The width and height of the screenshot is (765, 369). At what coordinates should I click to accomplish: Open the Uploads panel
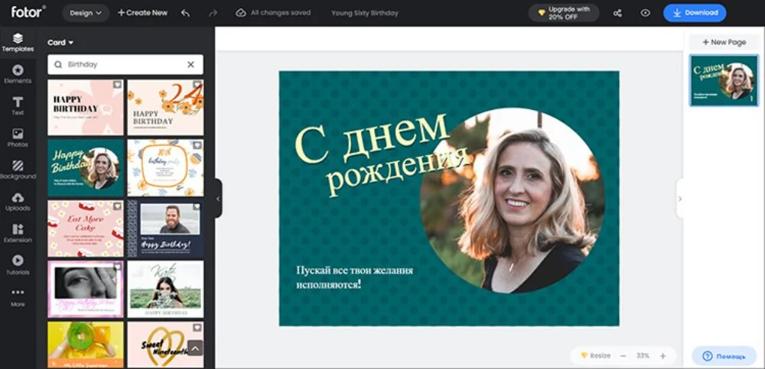[18, 202]
